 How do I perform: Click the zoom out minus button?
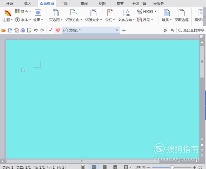(149, 167)
